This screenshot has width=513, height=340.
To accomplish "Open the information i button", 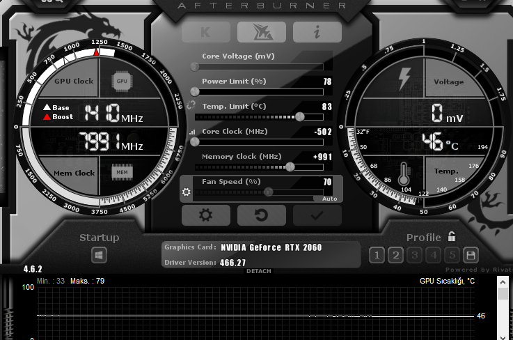I will point(317,32).
